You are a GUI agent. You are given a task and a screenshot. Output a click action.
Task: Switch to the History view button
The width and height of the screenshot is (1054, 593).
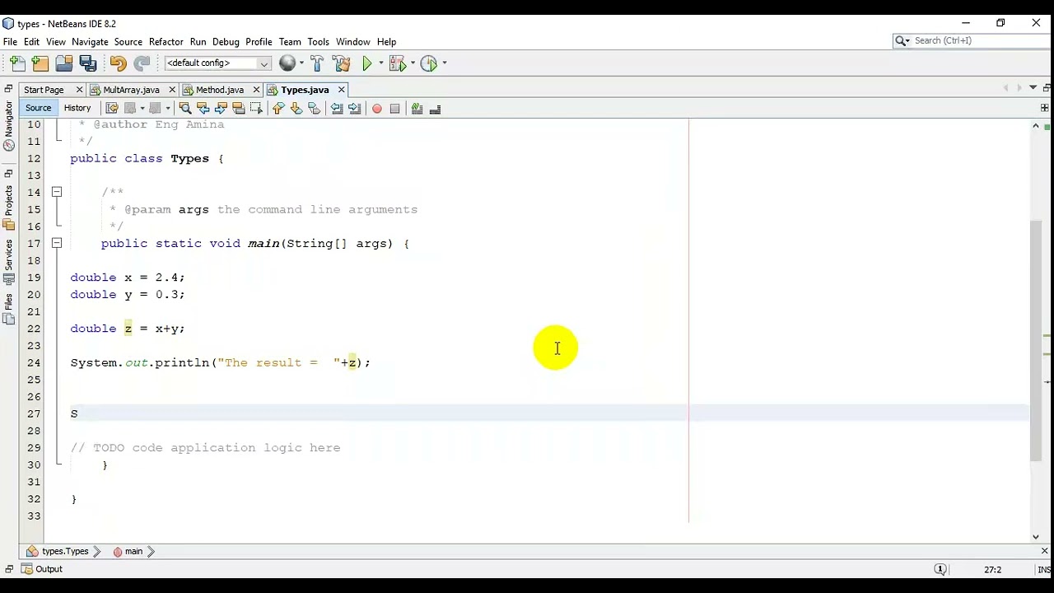[77, 108]
